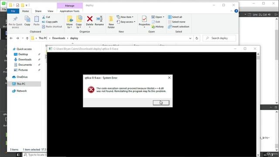Close the System Error dialog
This screenshot has width=279, height=157.
[x=169, y=78]
